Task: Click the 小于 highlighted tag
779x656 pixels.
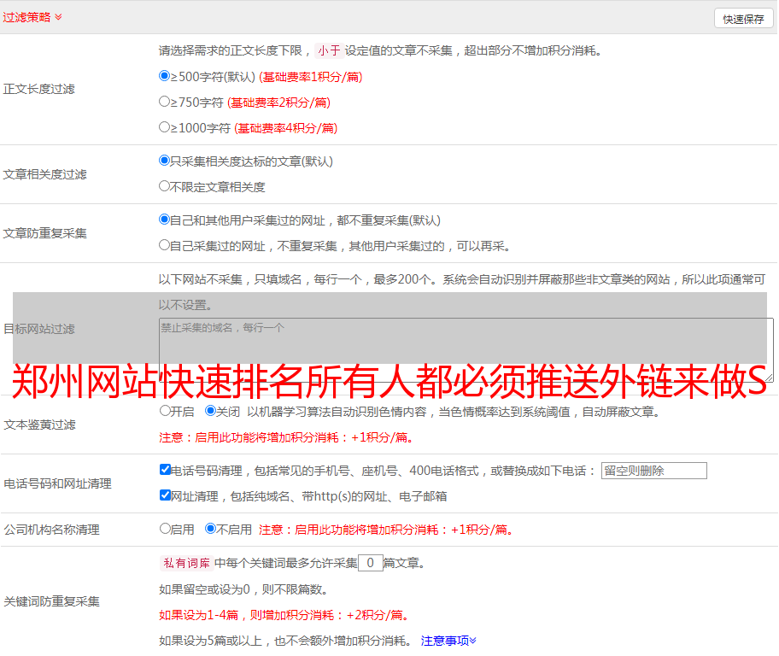Action: [329, 50]
